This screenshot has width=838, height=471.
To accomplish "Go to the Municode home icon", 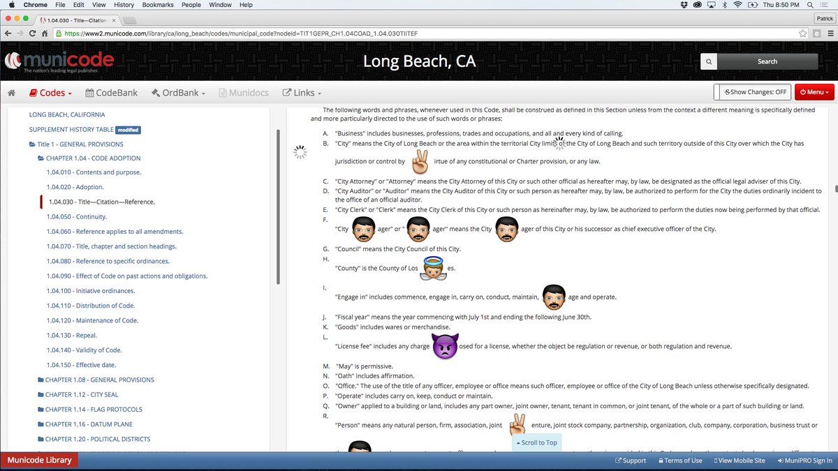I will 11,92.
